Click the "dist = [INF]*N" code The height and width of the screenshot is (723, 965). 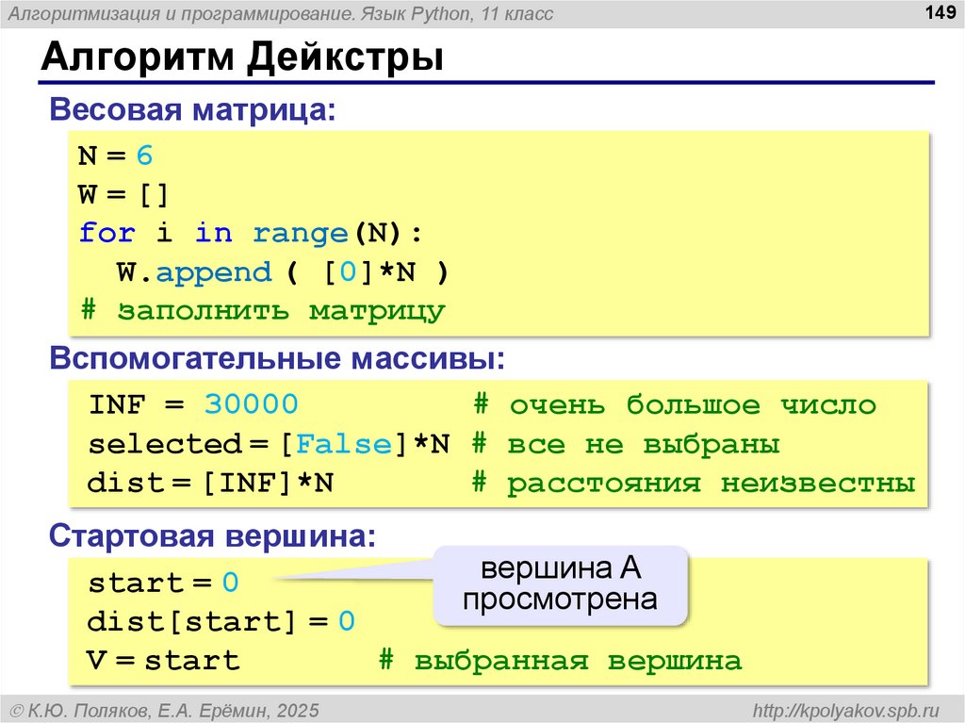pos(210,484)
